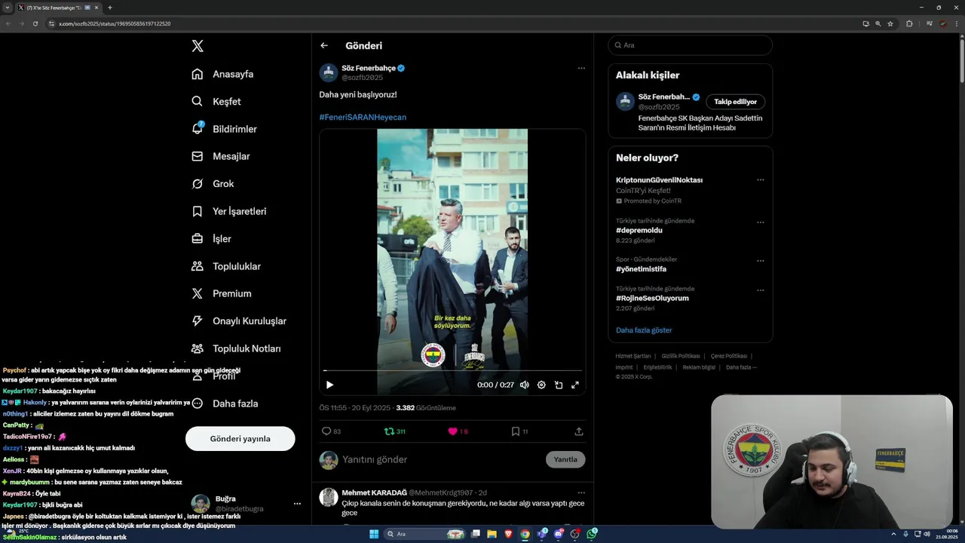Open Mesajlar in the sidebar
Image resolution: width=965 pixels, height=543 pixels.
pos(220,156)
